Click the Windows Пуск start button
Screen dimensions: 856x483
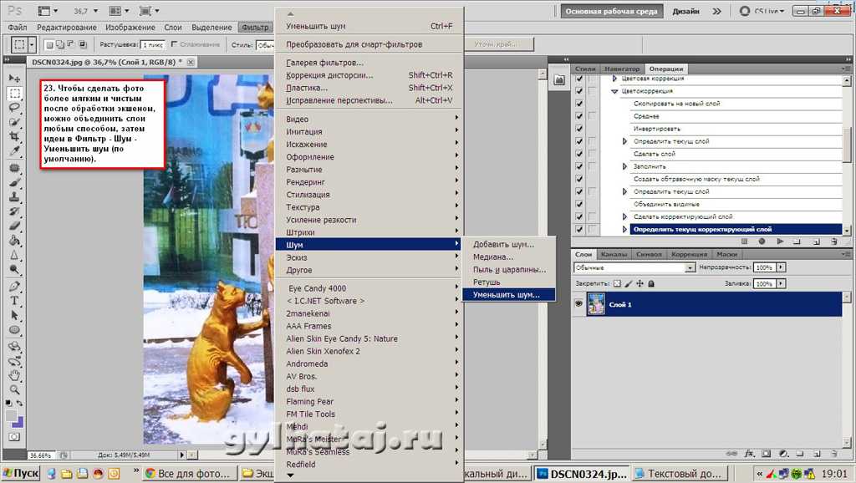(x=21, y=474)
